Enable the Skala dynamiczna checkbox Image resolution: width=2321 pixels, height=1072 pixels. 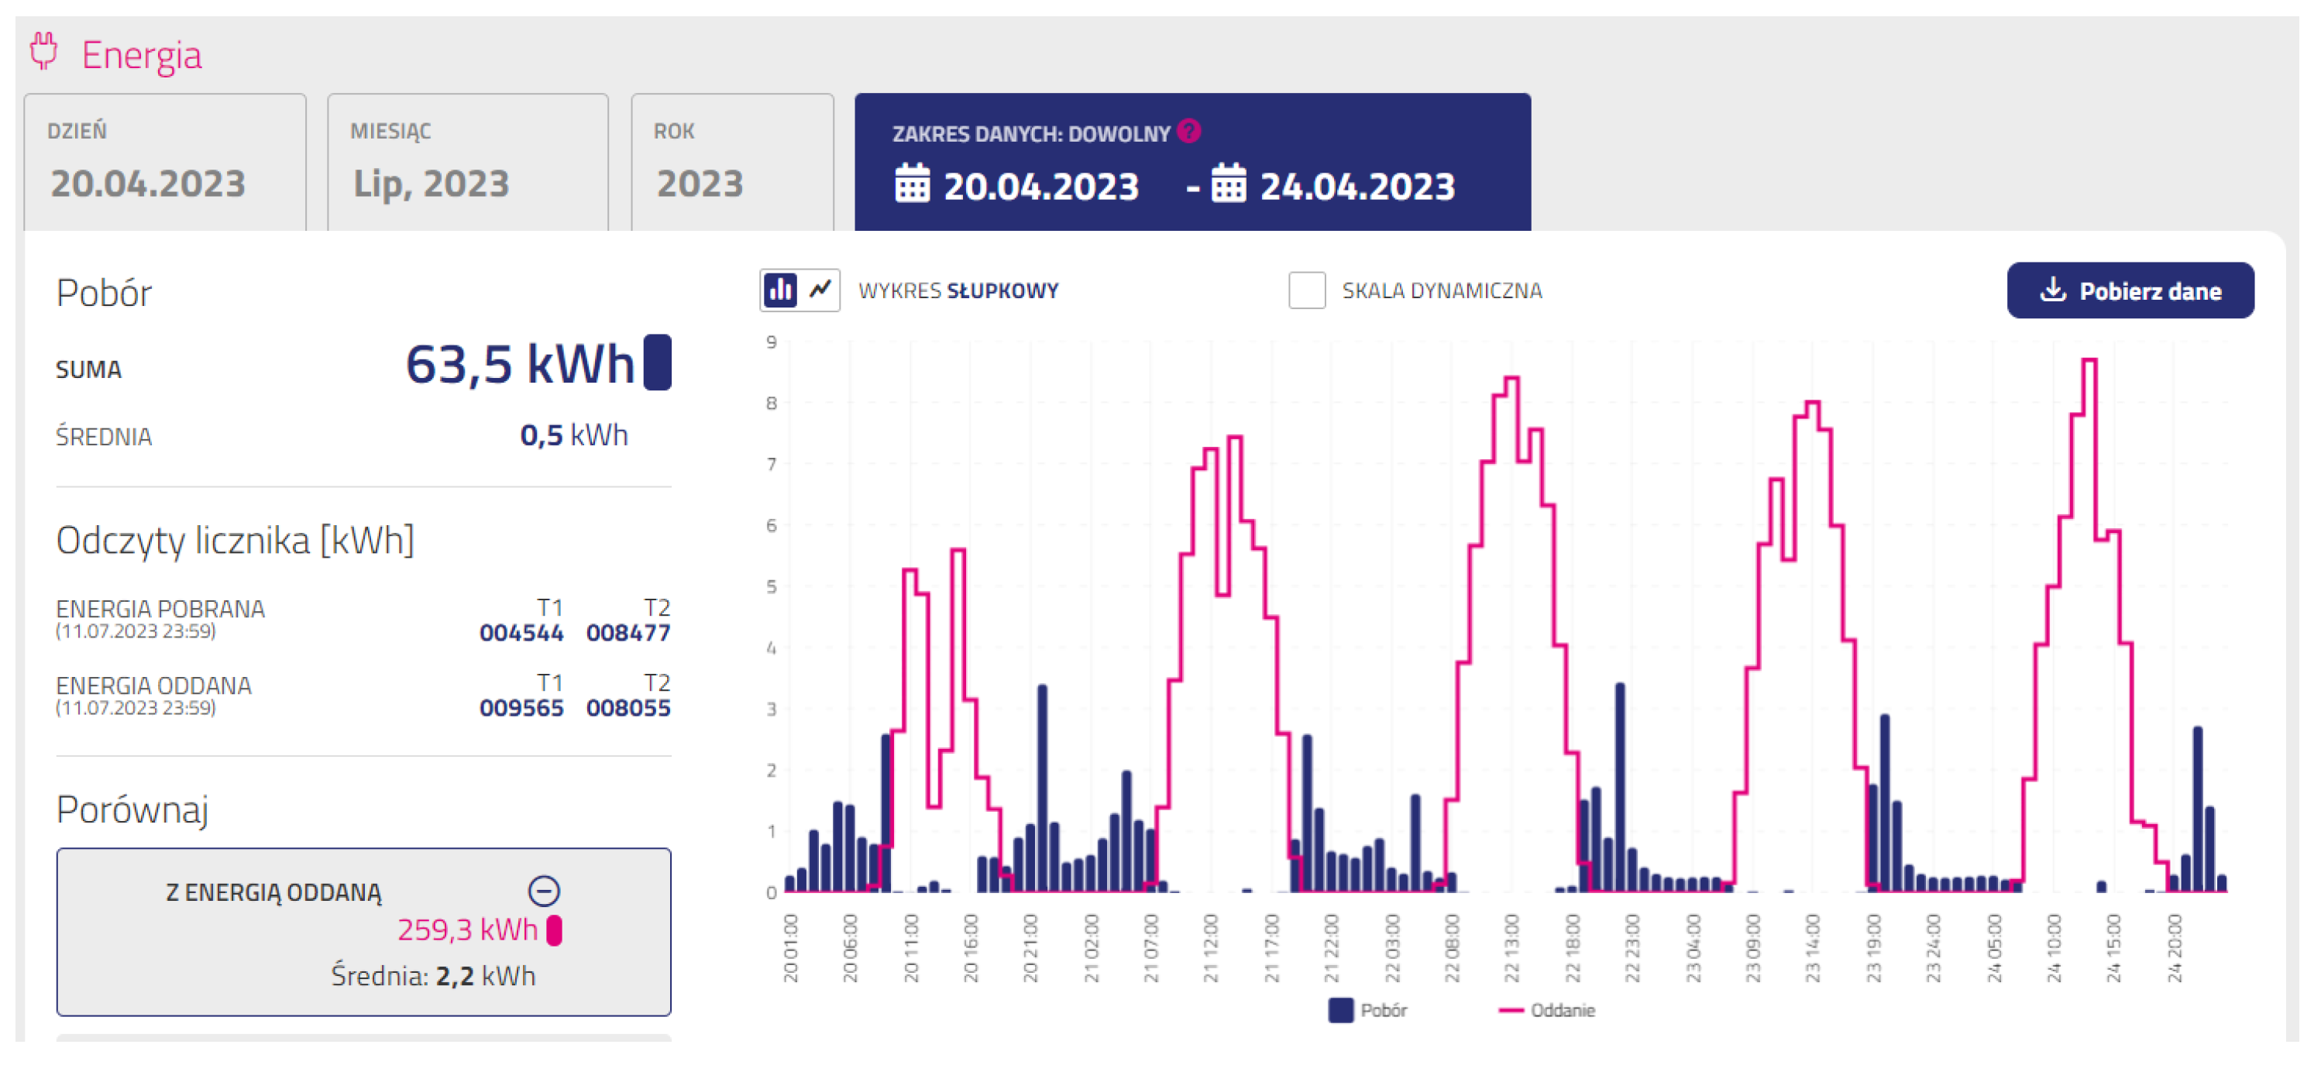[x=1306, y=290]
